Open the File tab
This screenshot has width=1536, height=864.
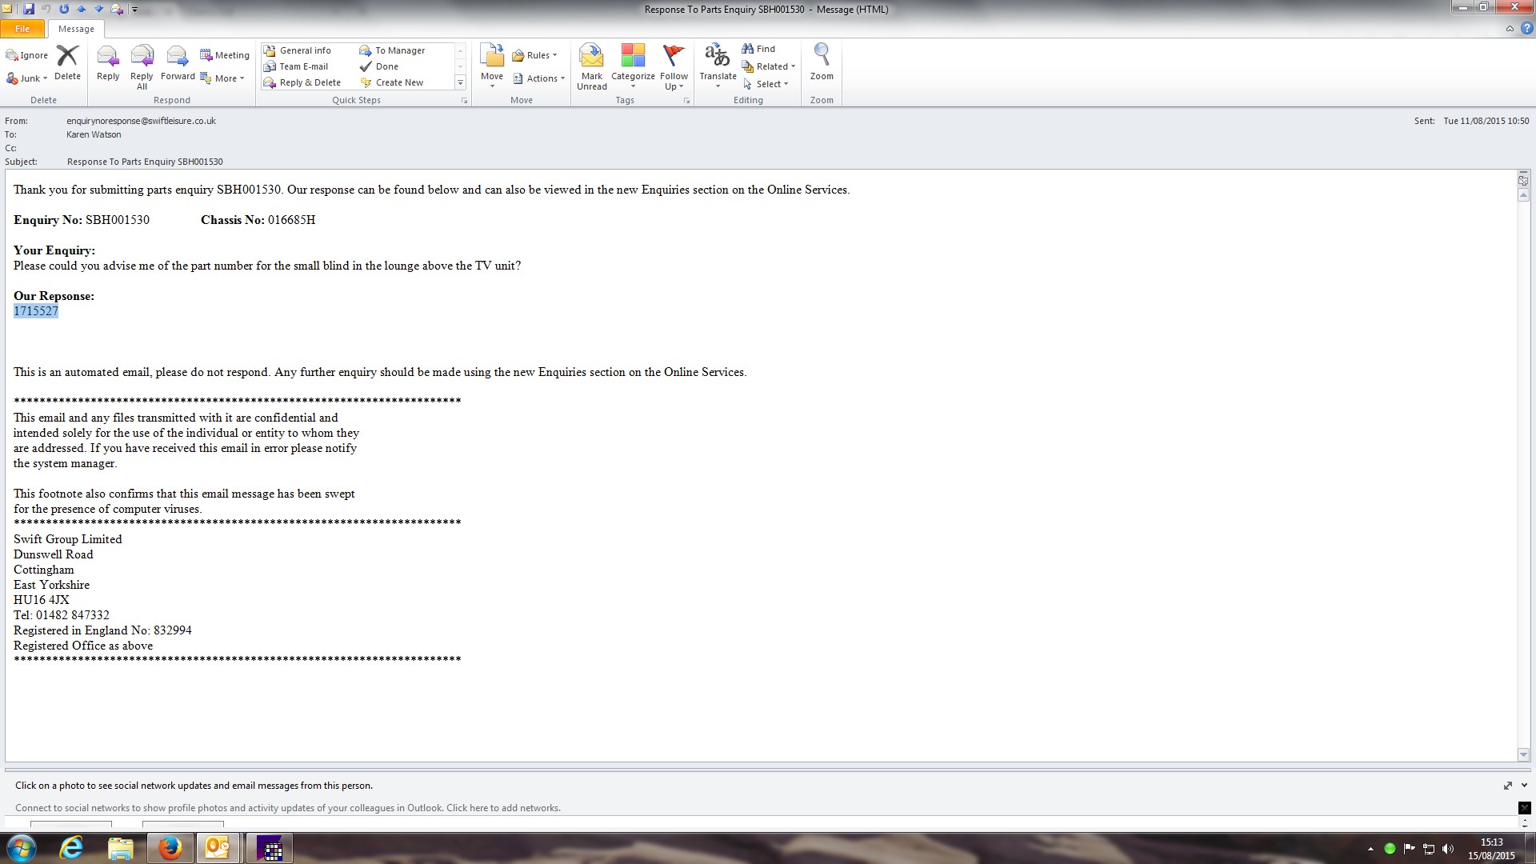22,29
